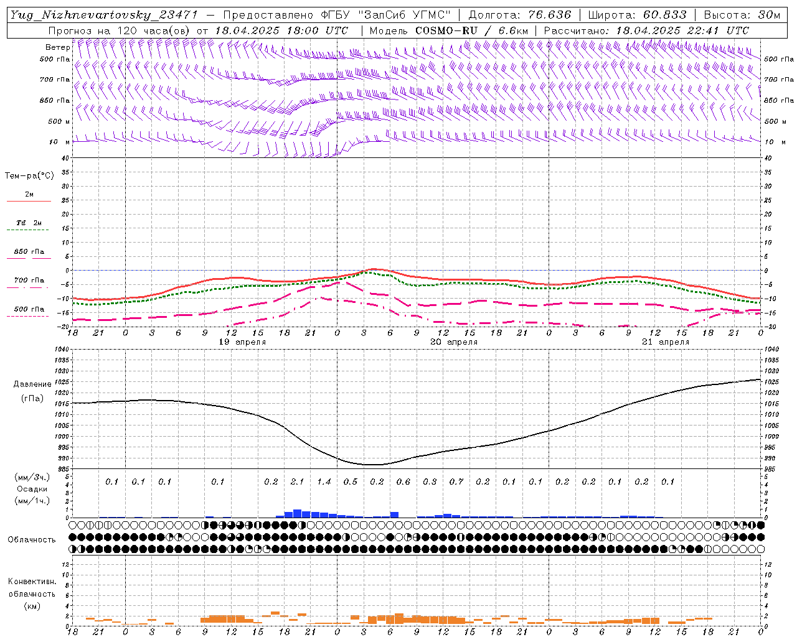Click the station title Yug_Nizhnevartovsky_23471
797x637 pixels.
click(103, 15)
